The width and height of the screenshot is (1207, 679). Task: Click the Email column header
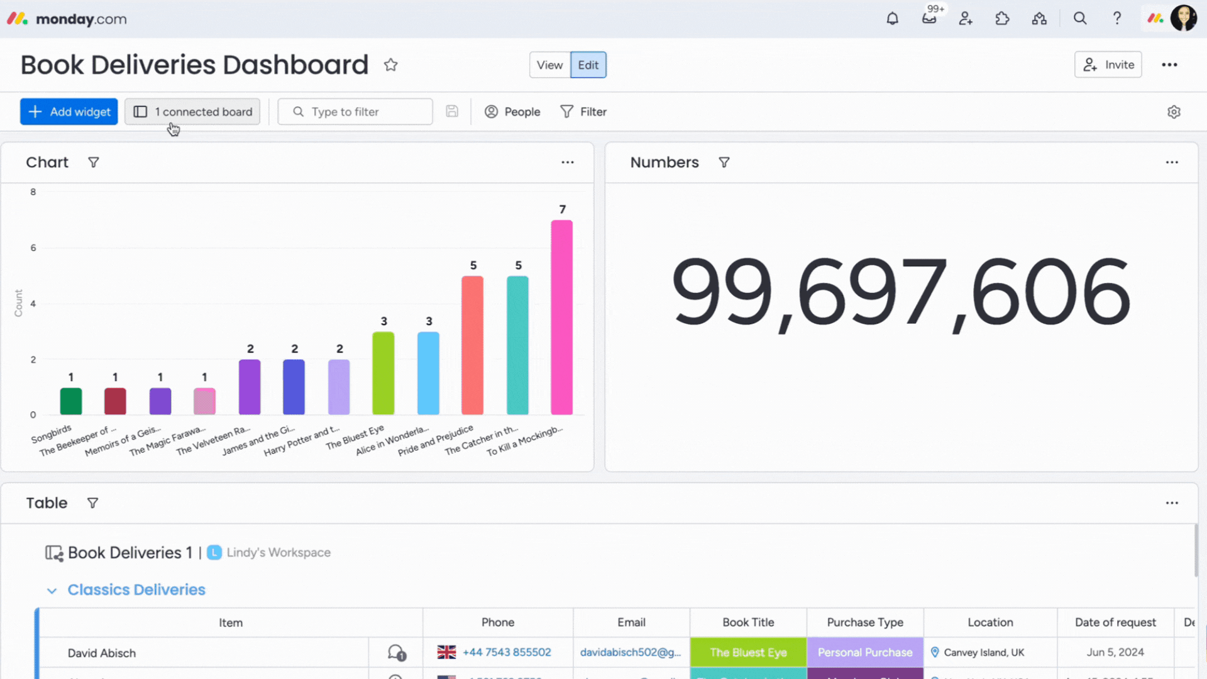click(631, 622)
